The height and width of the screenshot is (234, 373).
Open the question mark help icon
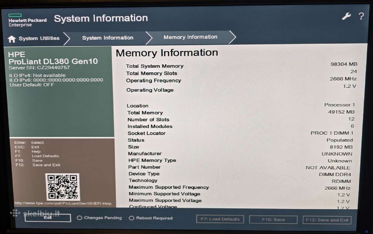tap(361, 16)
